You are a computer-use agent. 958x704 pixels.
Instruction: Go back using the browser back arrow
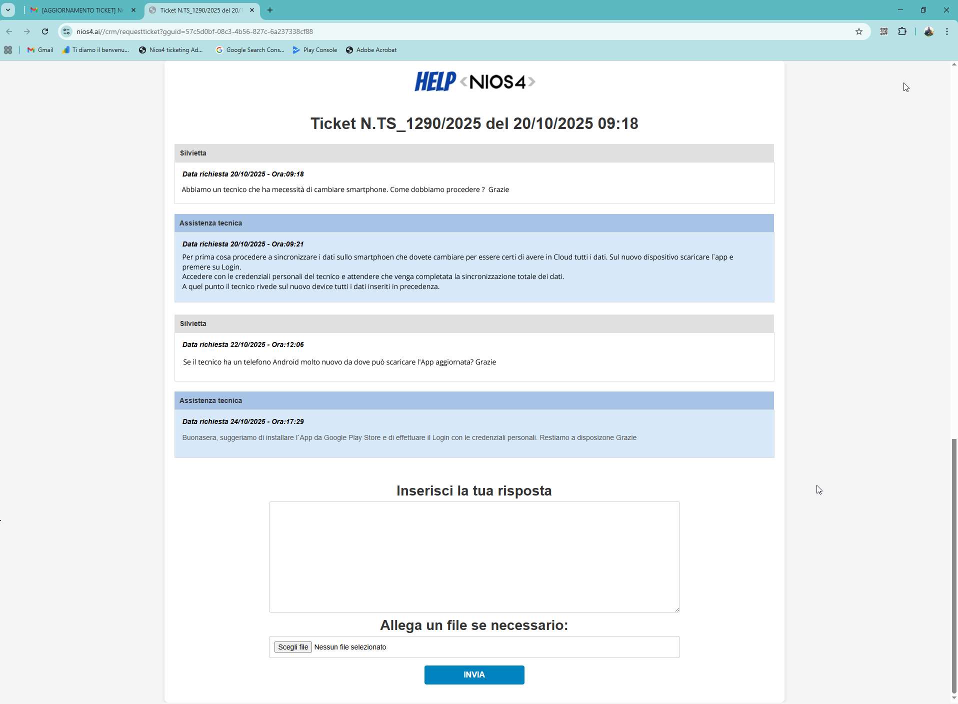[x=9, y=31]
